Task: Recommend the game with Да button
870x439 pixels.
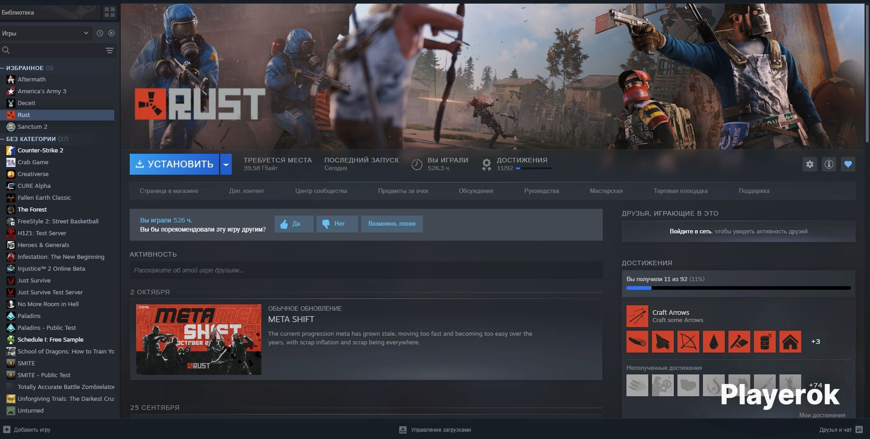Action: click(x=294, y=224)
